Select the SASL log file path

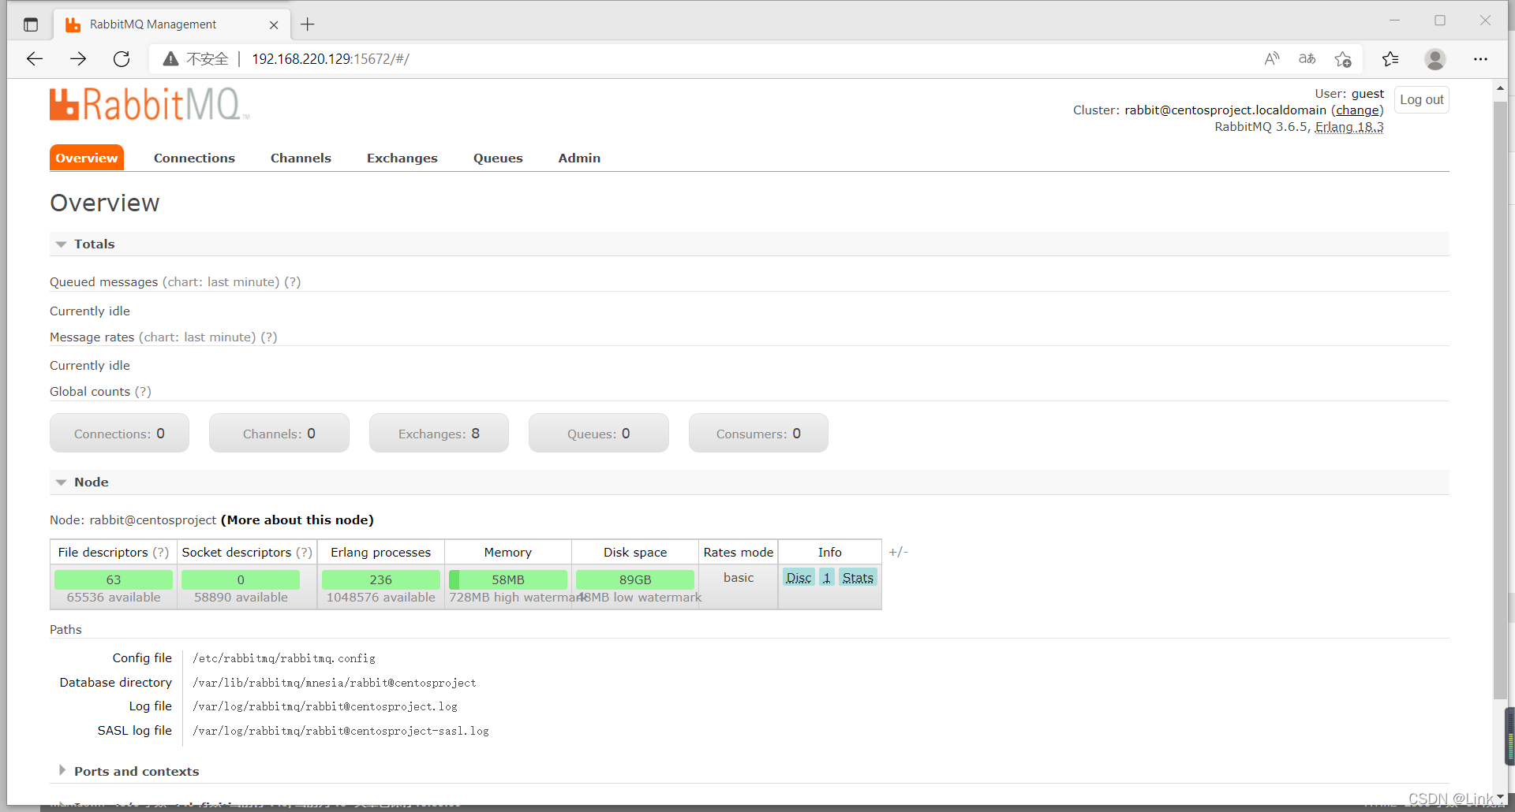pos(341,731)
